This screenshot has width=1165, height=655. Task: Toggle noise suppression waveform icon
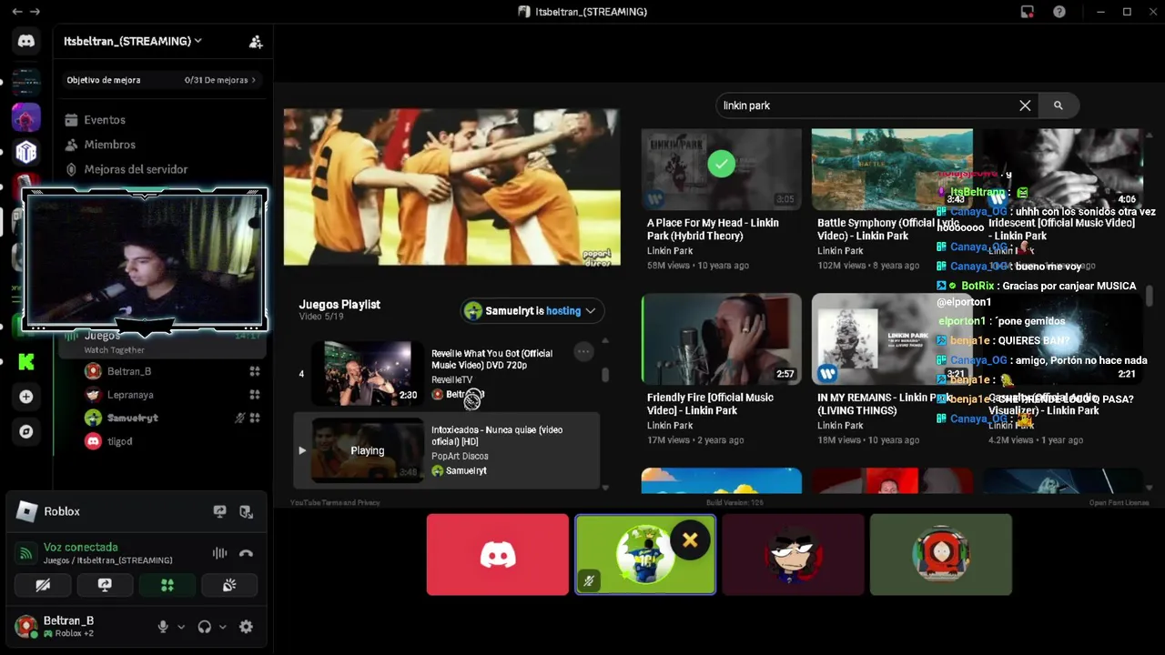[219, 553]
